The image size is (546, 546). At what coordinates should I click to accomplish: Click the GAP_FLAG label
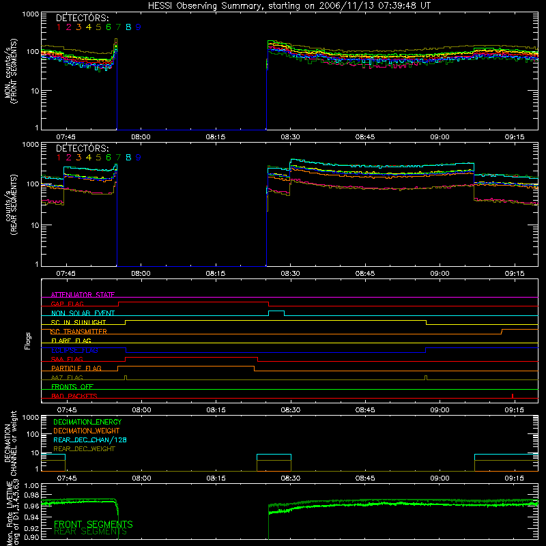coord(67,304)
